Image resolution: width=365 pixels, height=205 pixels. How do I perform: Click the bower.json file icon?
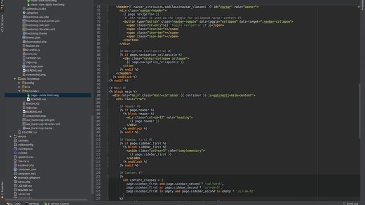tap(24, 38)
